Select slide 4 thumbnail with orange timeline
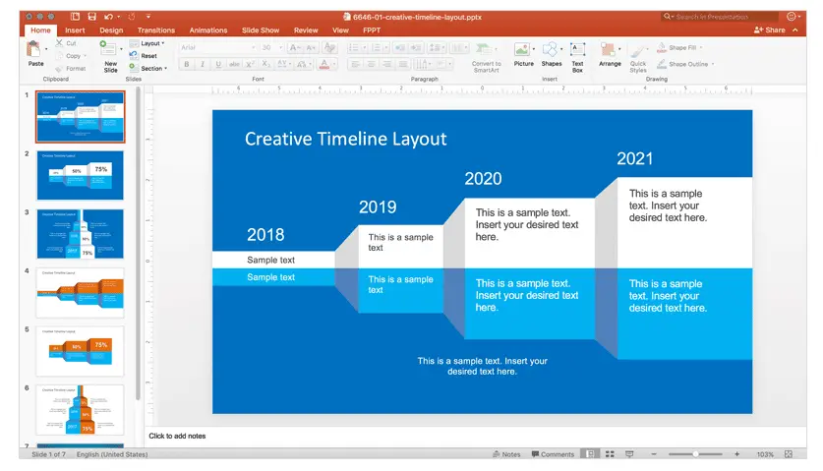 tap(81, 292)
